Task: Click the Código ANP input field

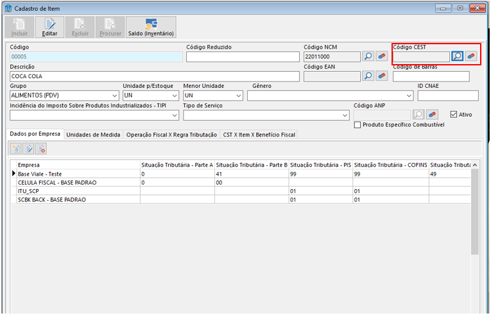Action: pos(382,115)
